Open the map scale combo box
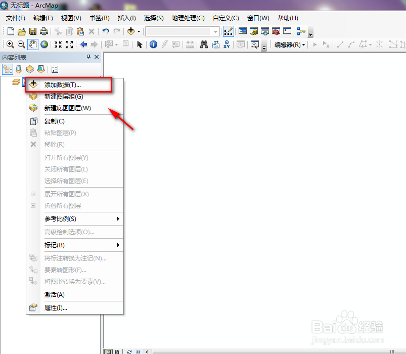The height and width of the screenshot is (354, 406). point(183,31)
